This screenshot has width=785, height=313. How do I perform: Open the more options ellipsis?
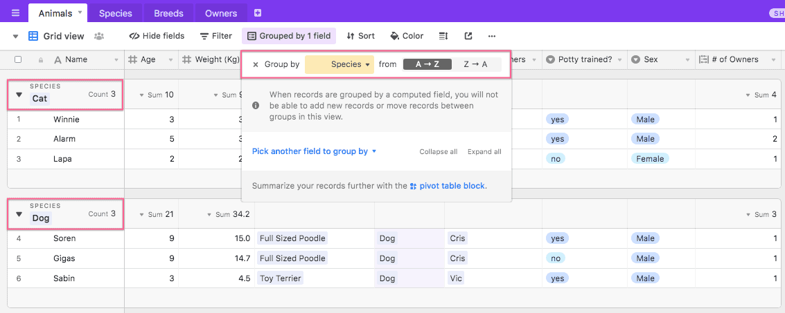(x=492, y=36)
